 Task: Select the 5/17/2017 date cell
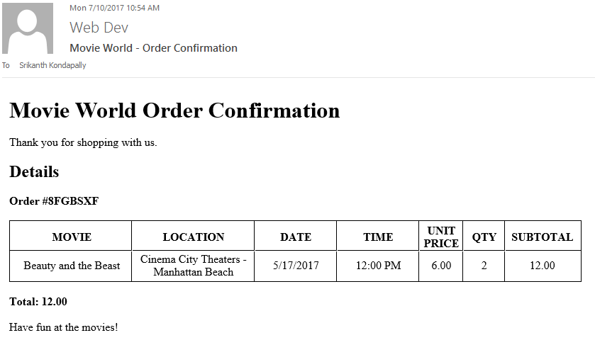click(x=296, y=266)
